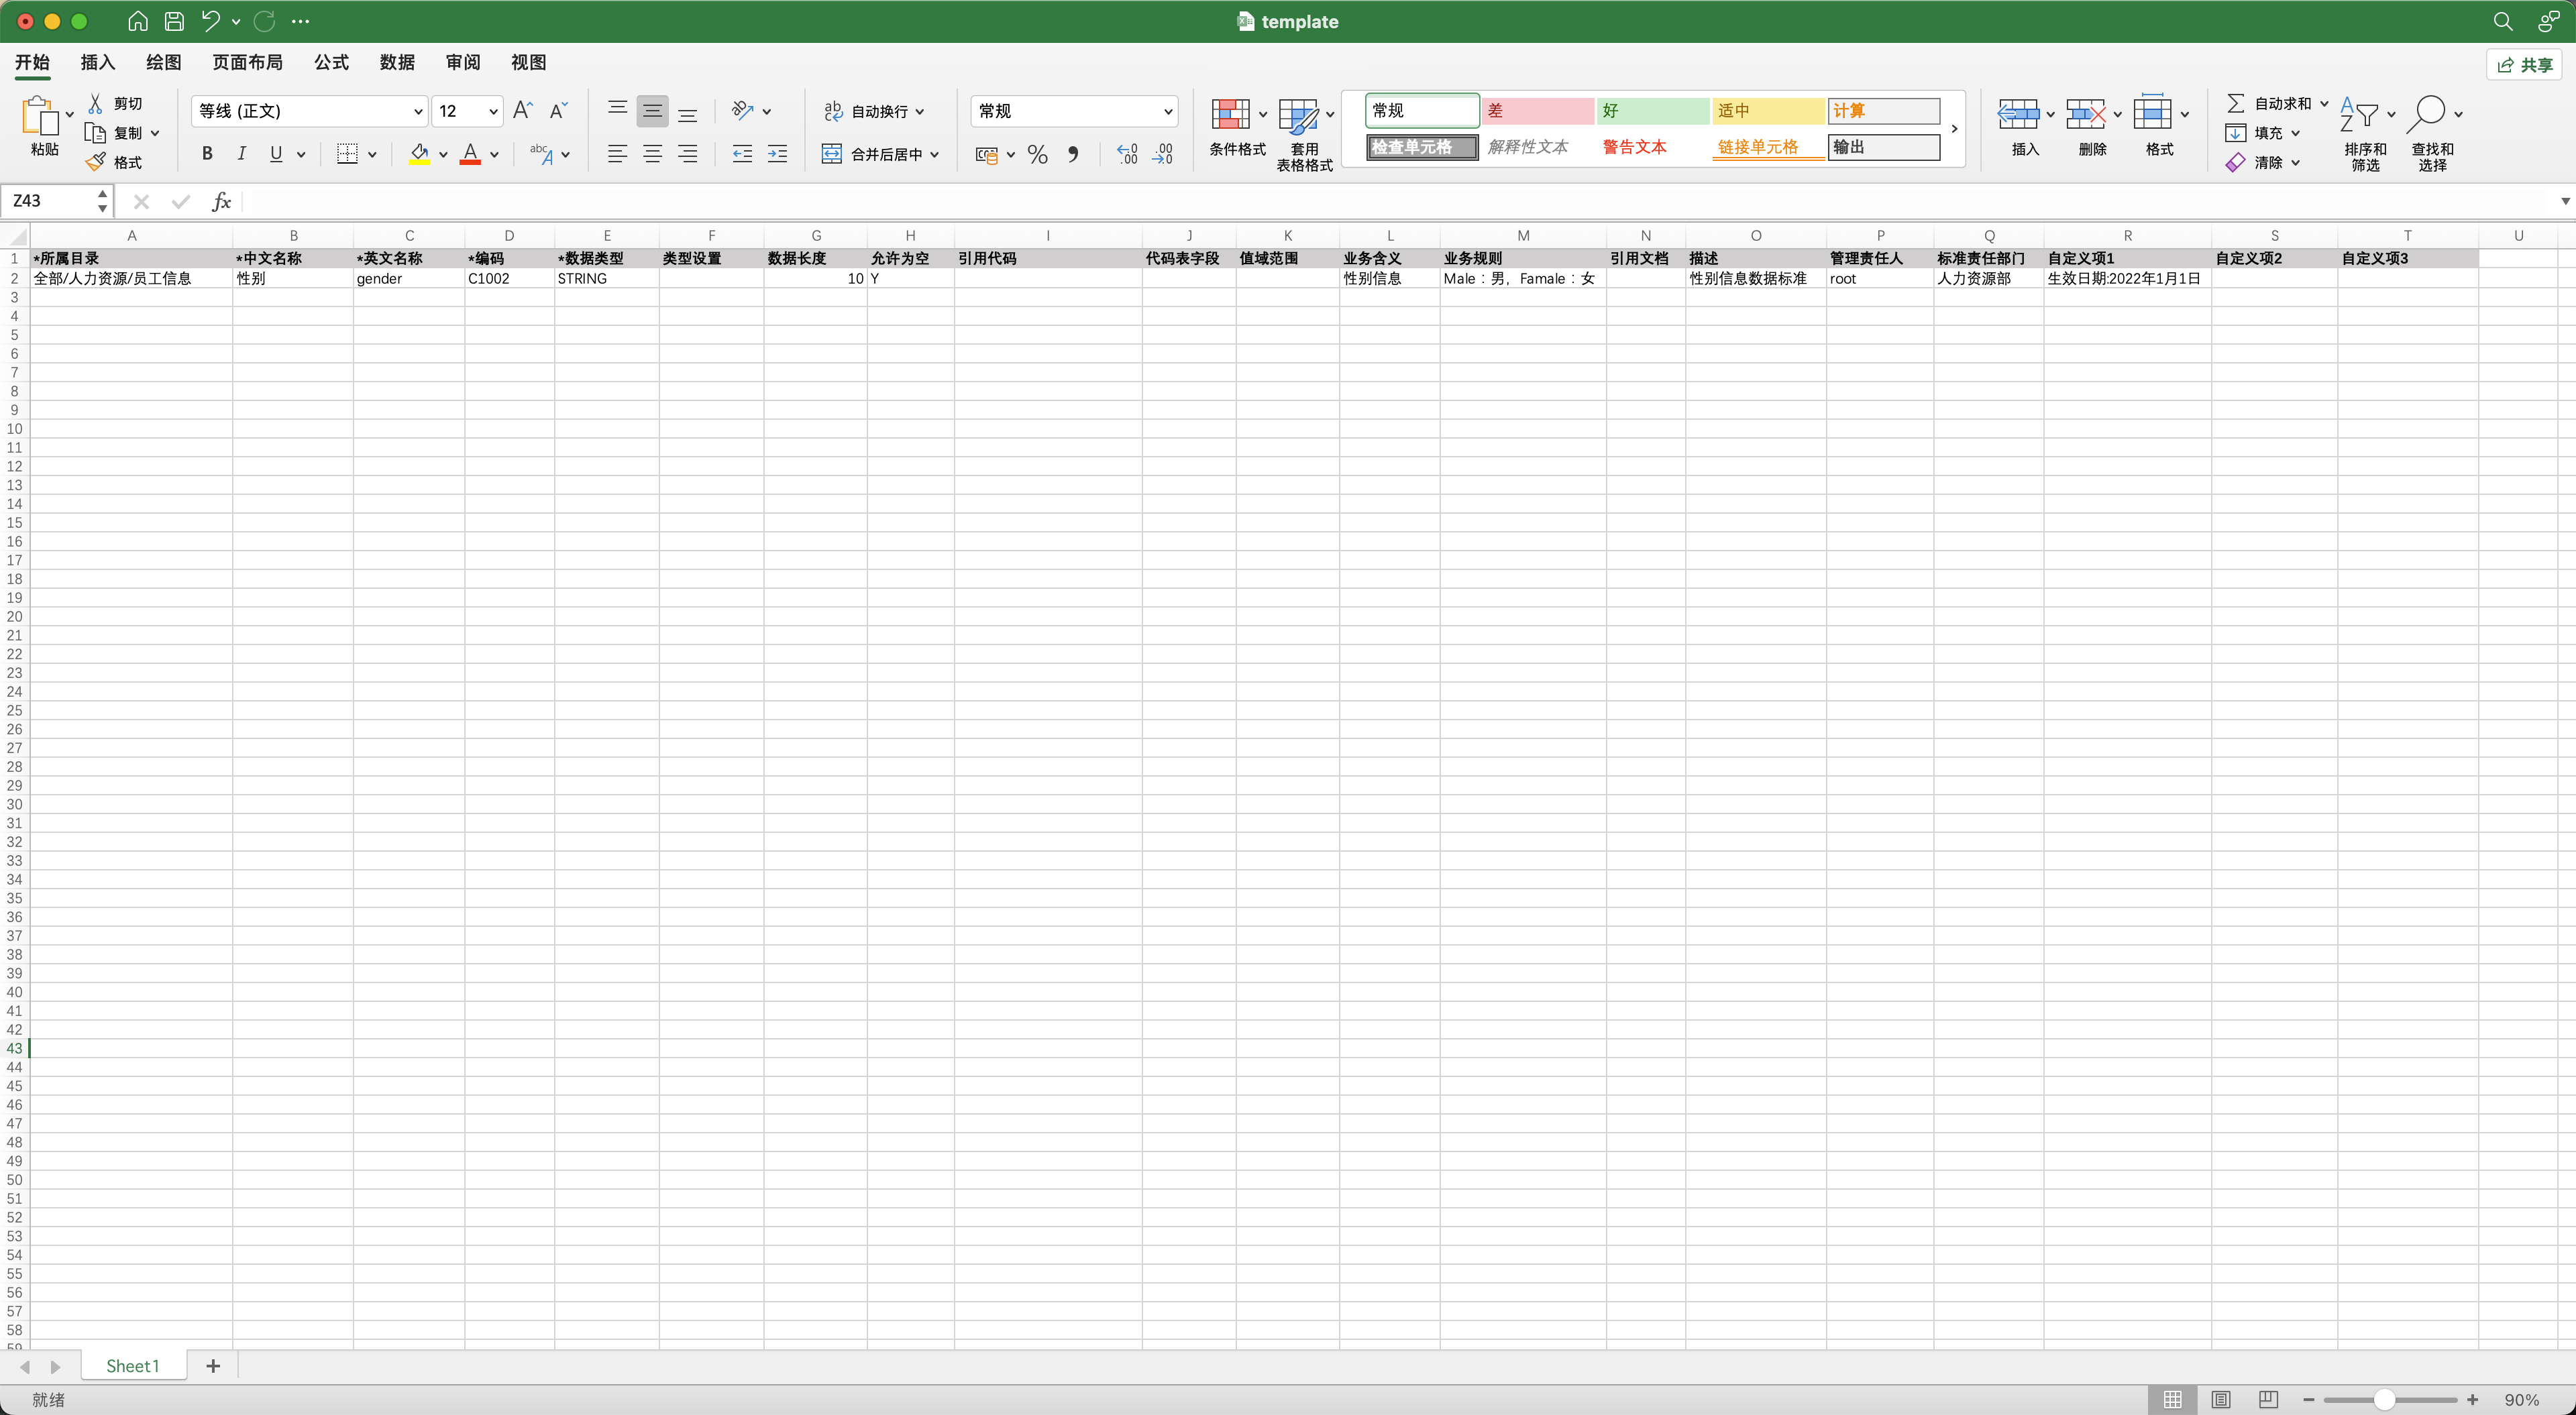Open the 插入 ribbon tab
The image size is (2576, 1415).
coord(97,62)
